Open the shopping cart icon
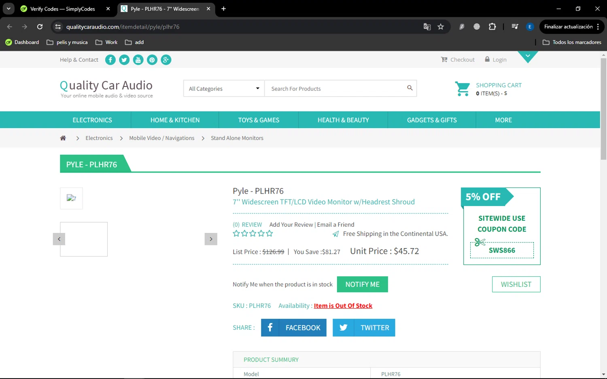Image resolution: width=607 pixels, height=379 pixels. 462,89
